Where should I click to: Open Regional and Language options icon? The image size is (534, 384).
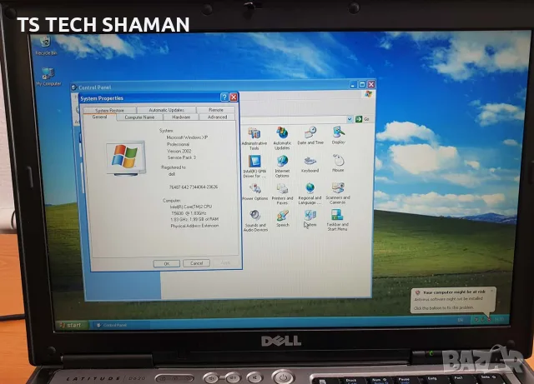[x=310, y=193]
